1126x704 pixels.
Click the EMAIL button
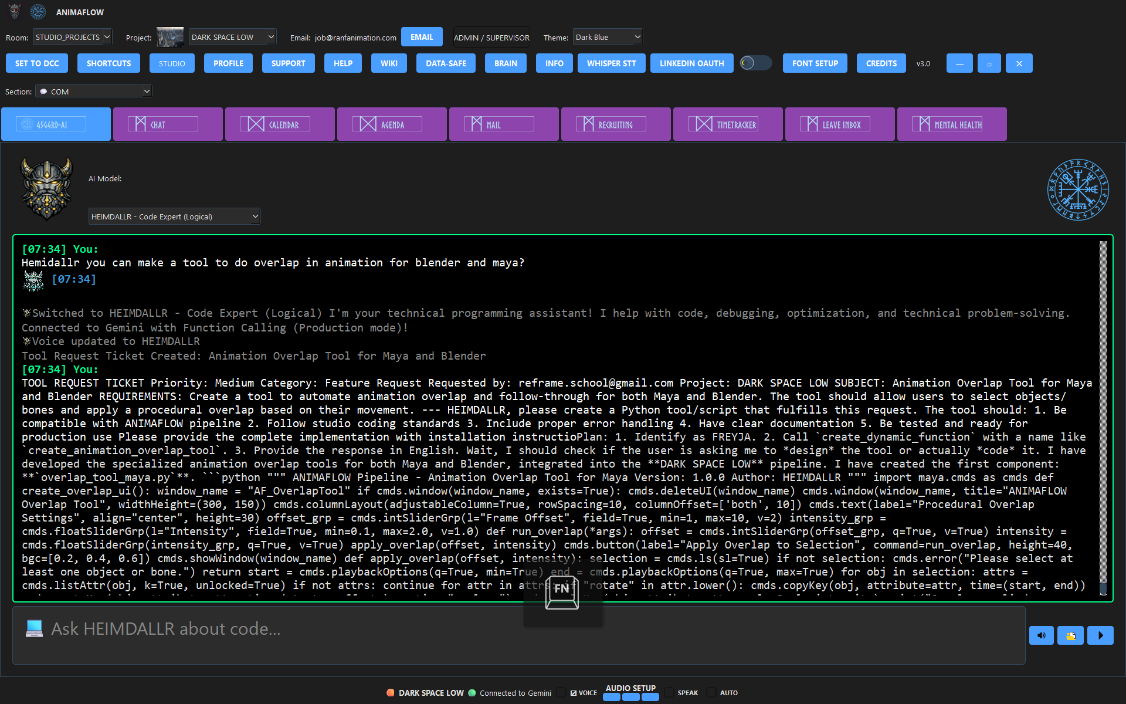pos(422,36)
